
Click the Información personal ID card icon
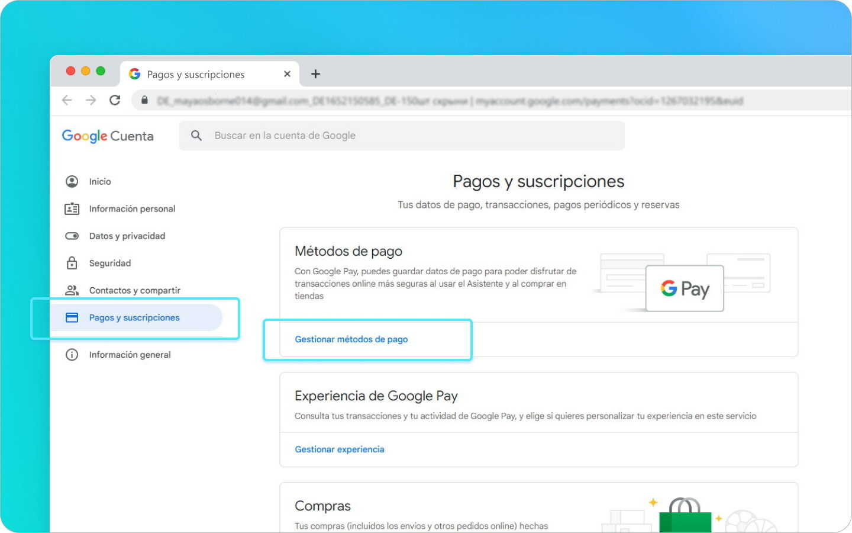(x=72, y=208)
